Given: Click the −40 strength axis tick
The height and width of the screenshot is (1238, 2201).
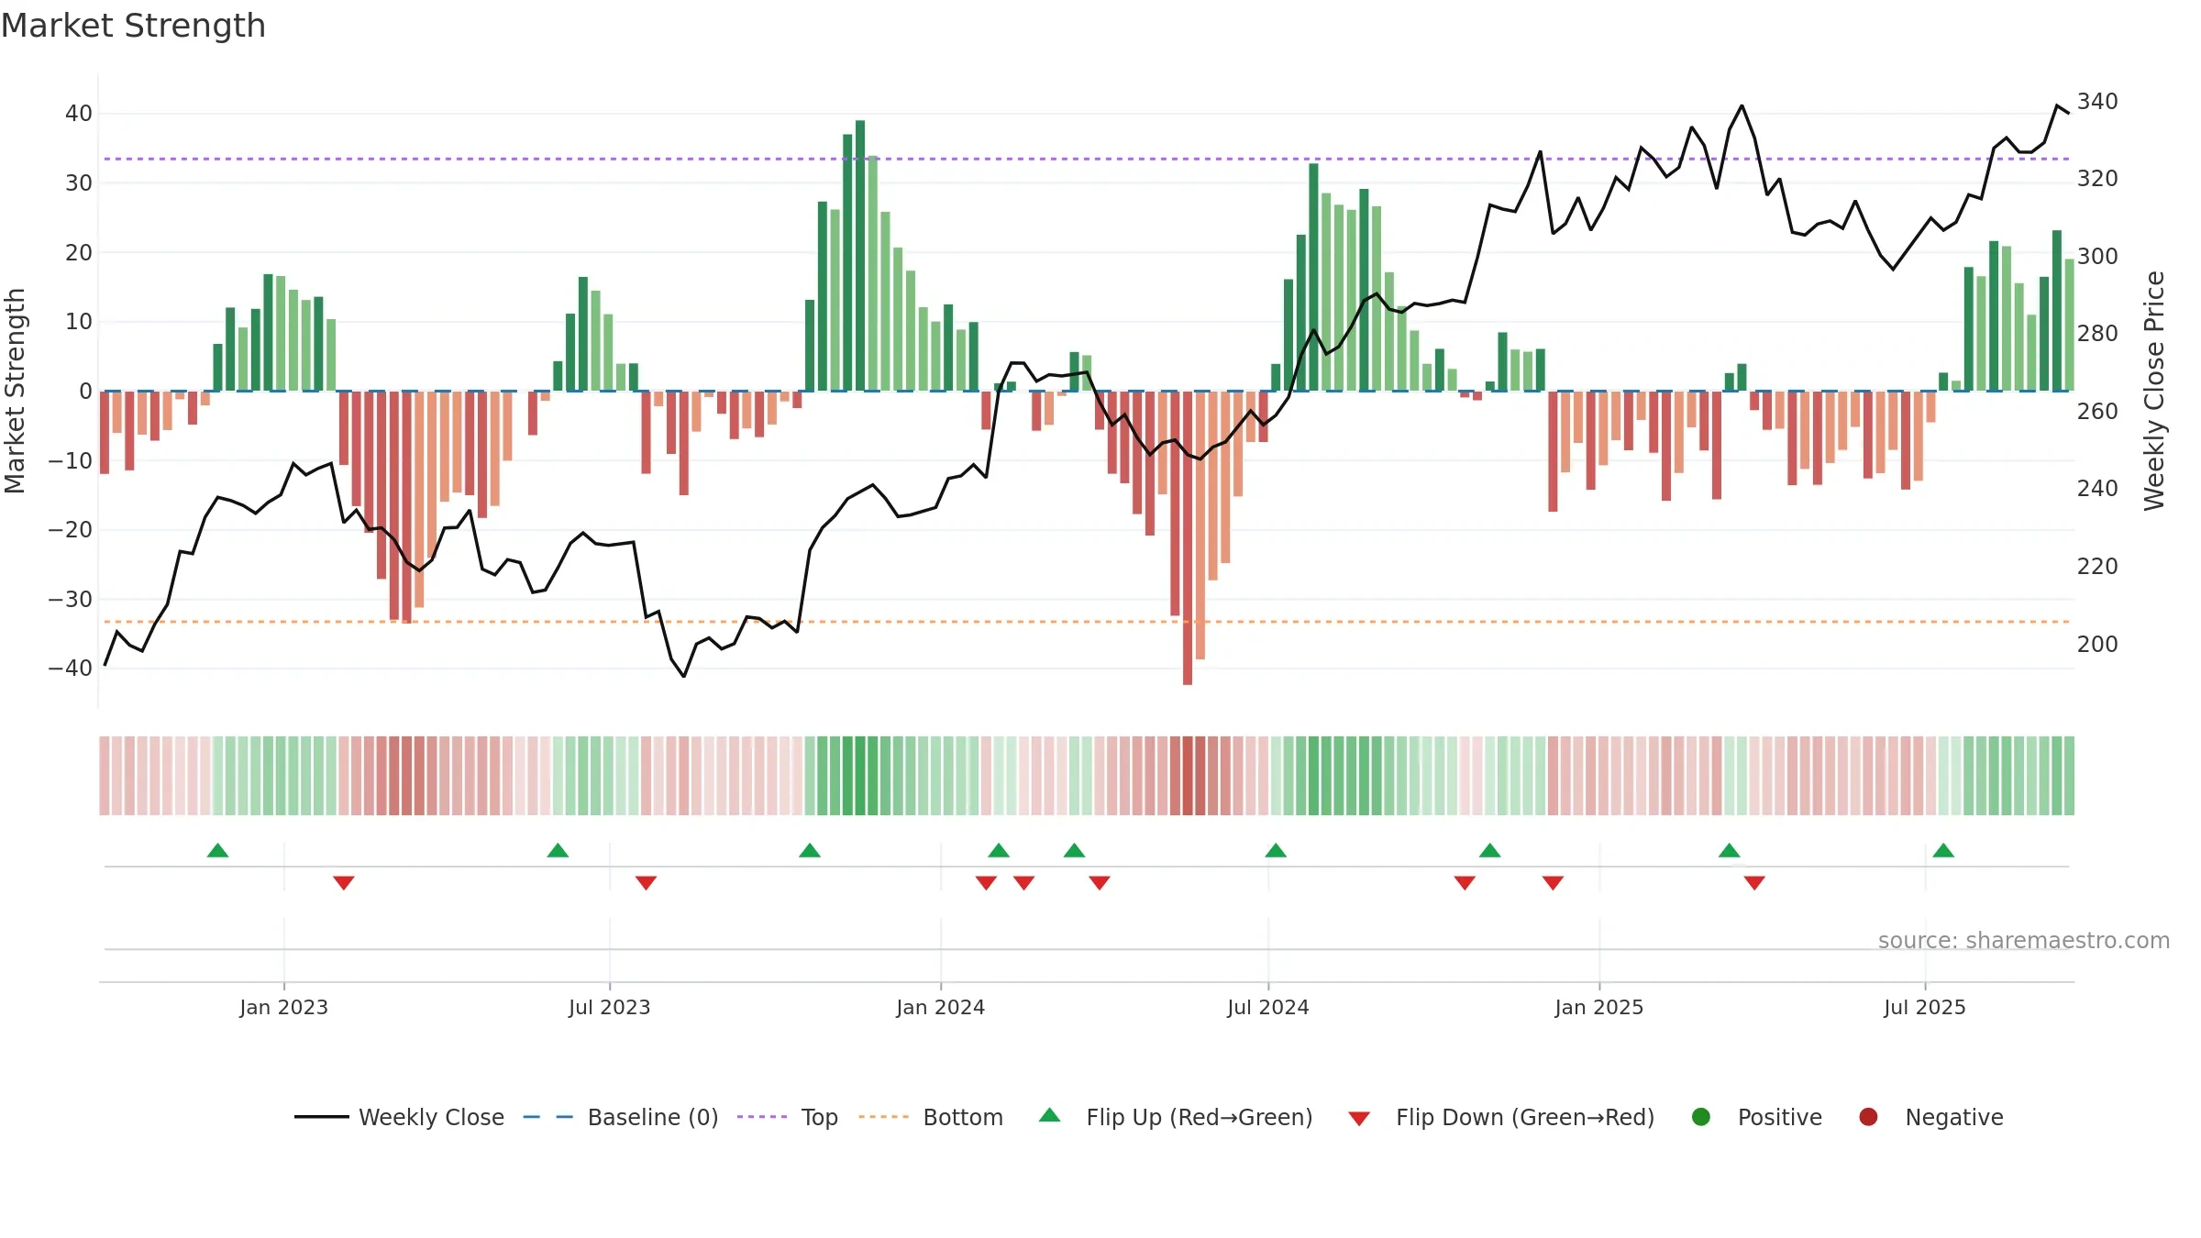Looking at the screenshot, I should [x=71, y=668].
